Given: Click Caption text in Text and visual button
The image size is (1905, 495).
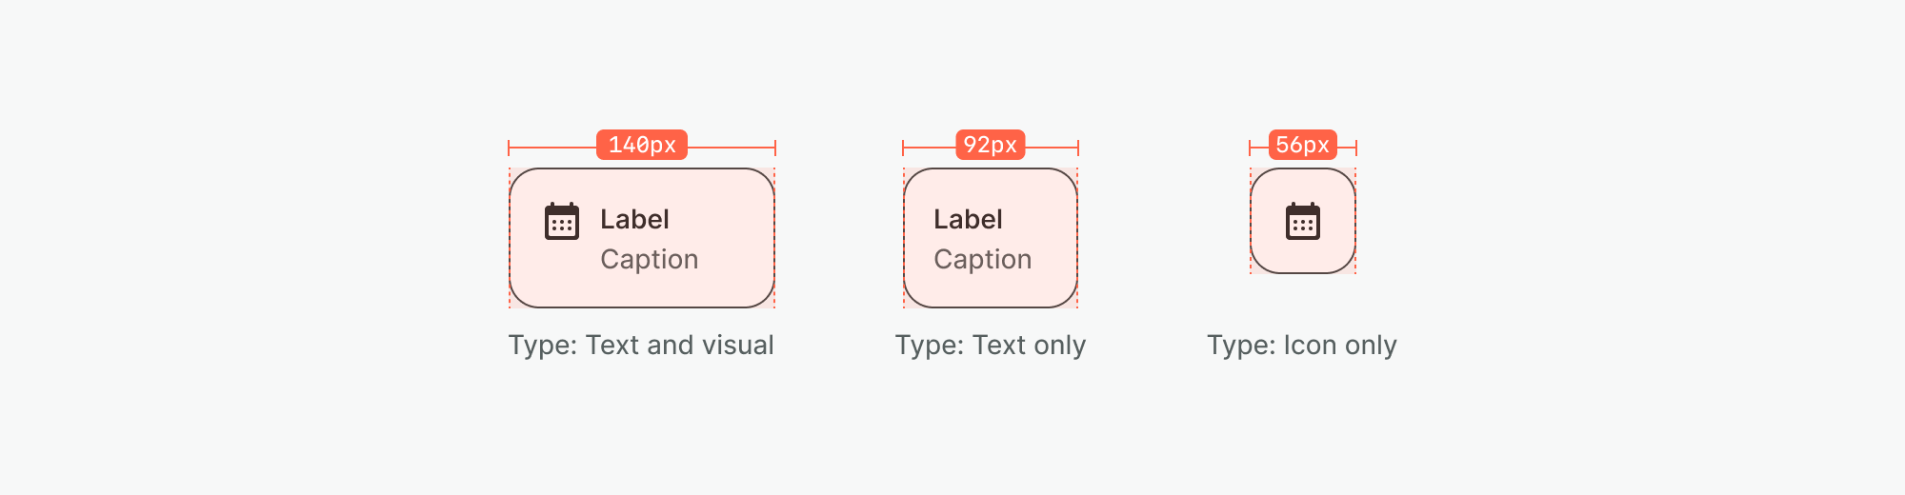Looking at the screenshot, I should 649,260.
